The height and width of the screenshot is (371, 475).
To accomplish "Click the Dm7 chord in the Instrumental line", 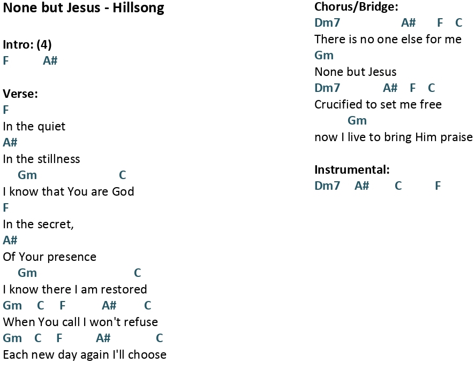I will (x=327, y=186).
